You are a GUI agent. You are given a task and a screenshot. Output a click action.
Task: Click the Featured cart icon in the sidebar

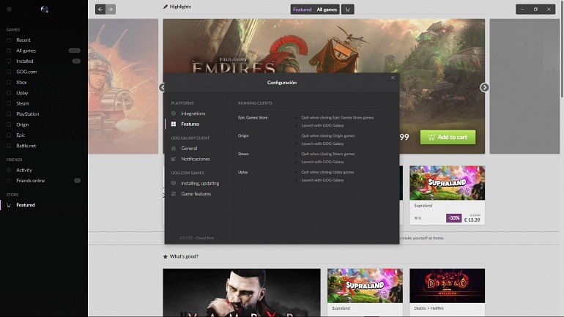coord(9,205)
